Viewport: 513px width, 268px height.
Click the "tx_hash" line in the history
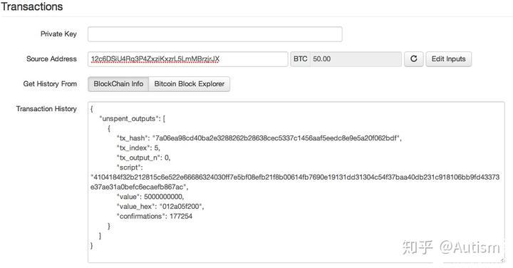259,138
